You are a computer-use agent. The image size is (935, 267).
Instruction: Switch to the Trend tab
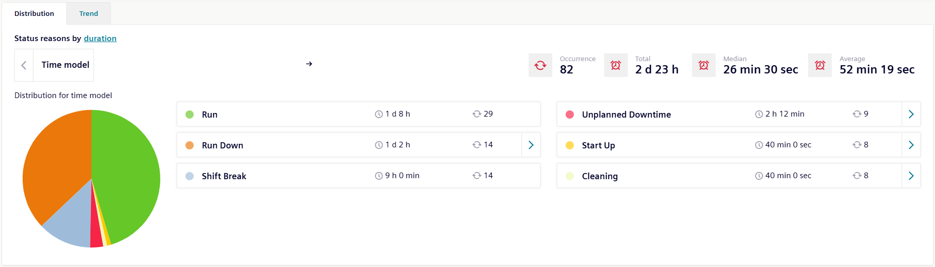(x=88, y=13)
